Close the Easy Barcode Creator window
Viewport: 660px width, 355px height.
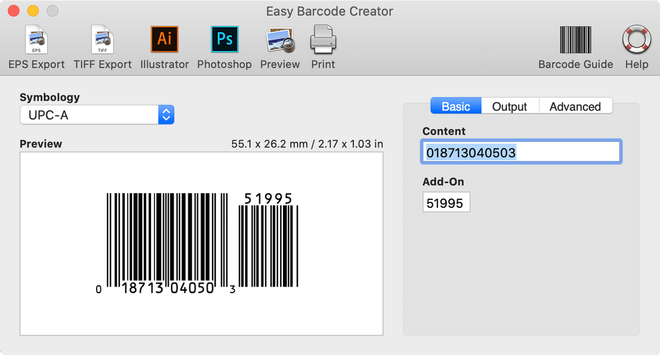click(x=13, y=10)
